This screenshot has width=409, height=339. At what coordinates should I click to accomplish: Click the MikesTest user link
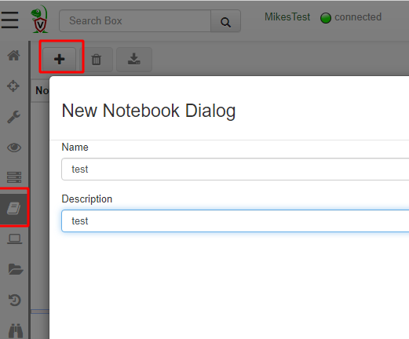(287, 17)
